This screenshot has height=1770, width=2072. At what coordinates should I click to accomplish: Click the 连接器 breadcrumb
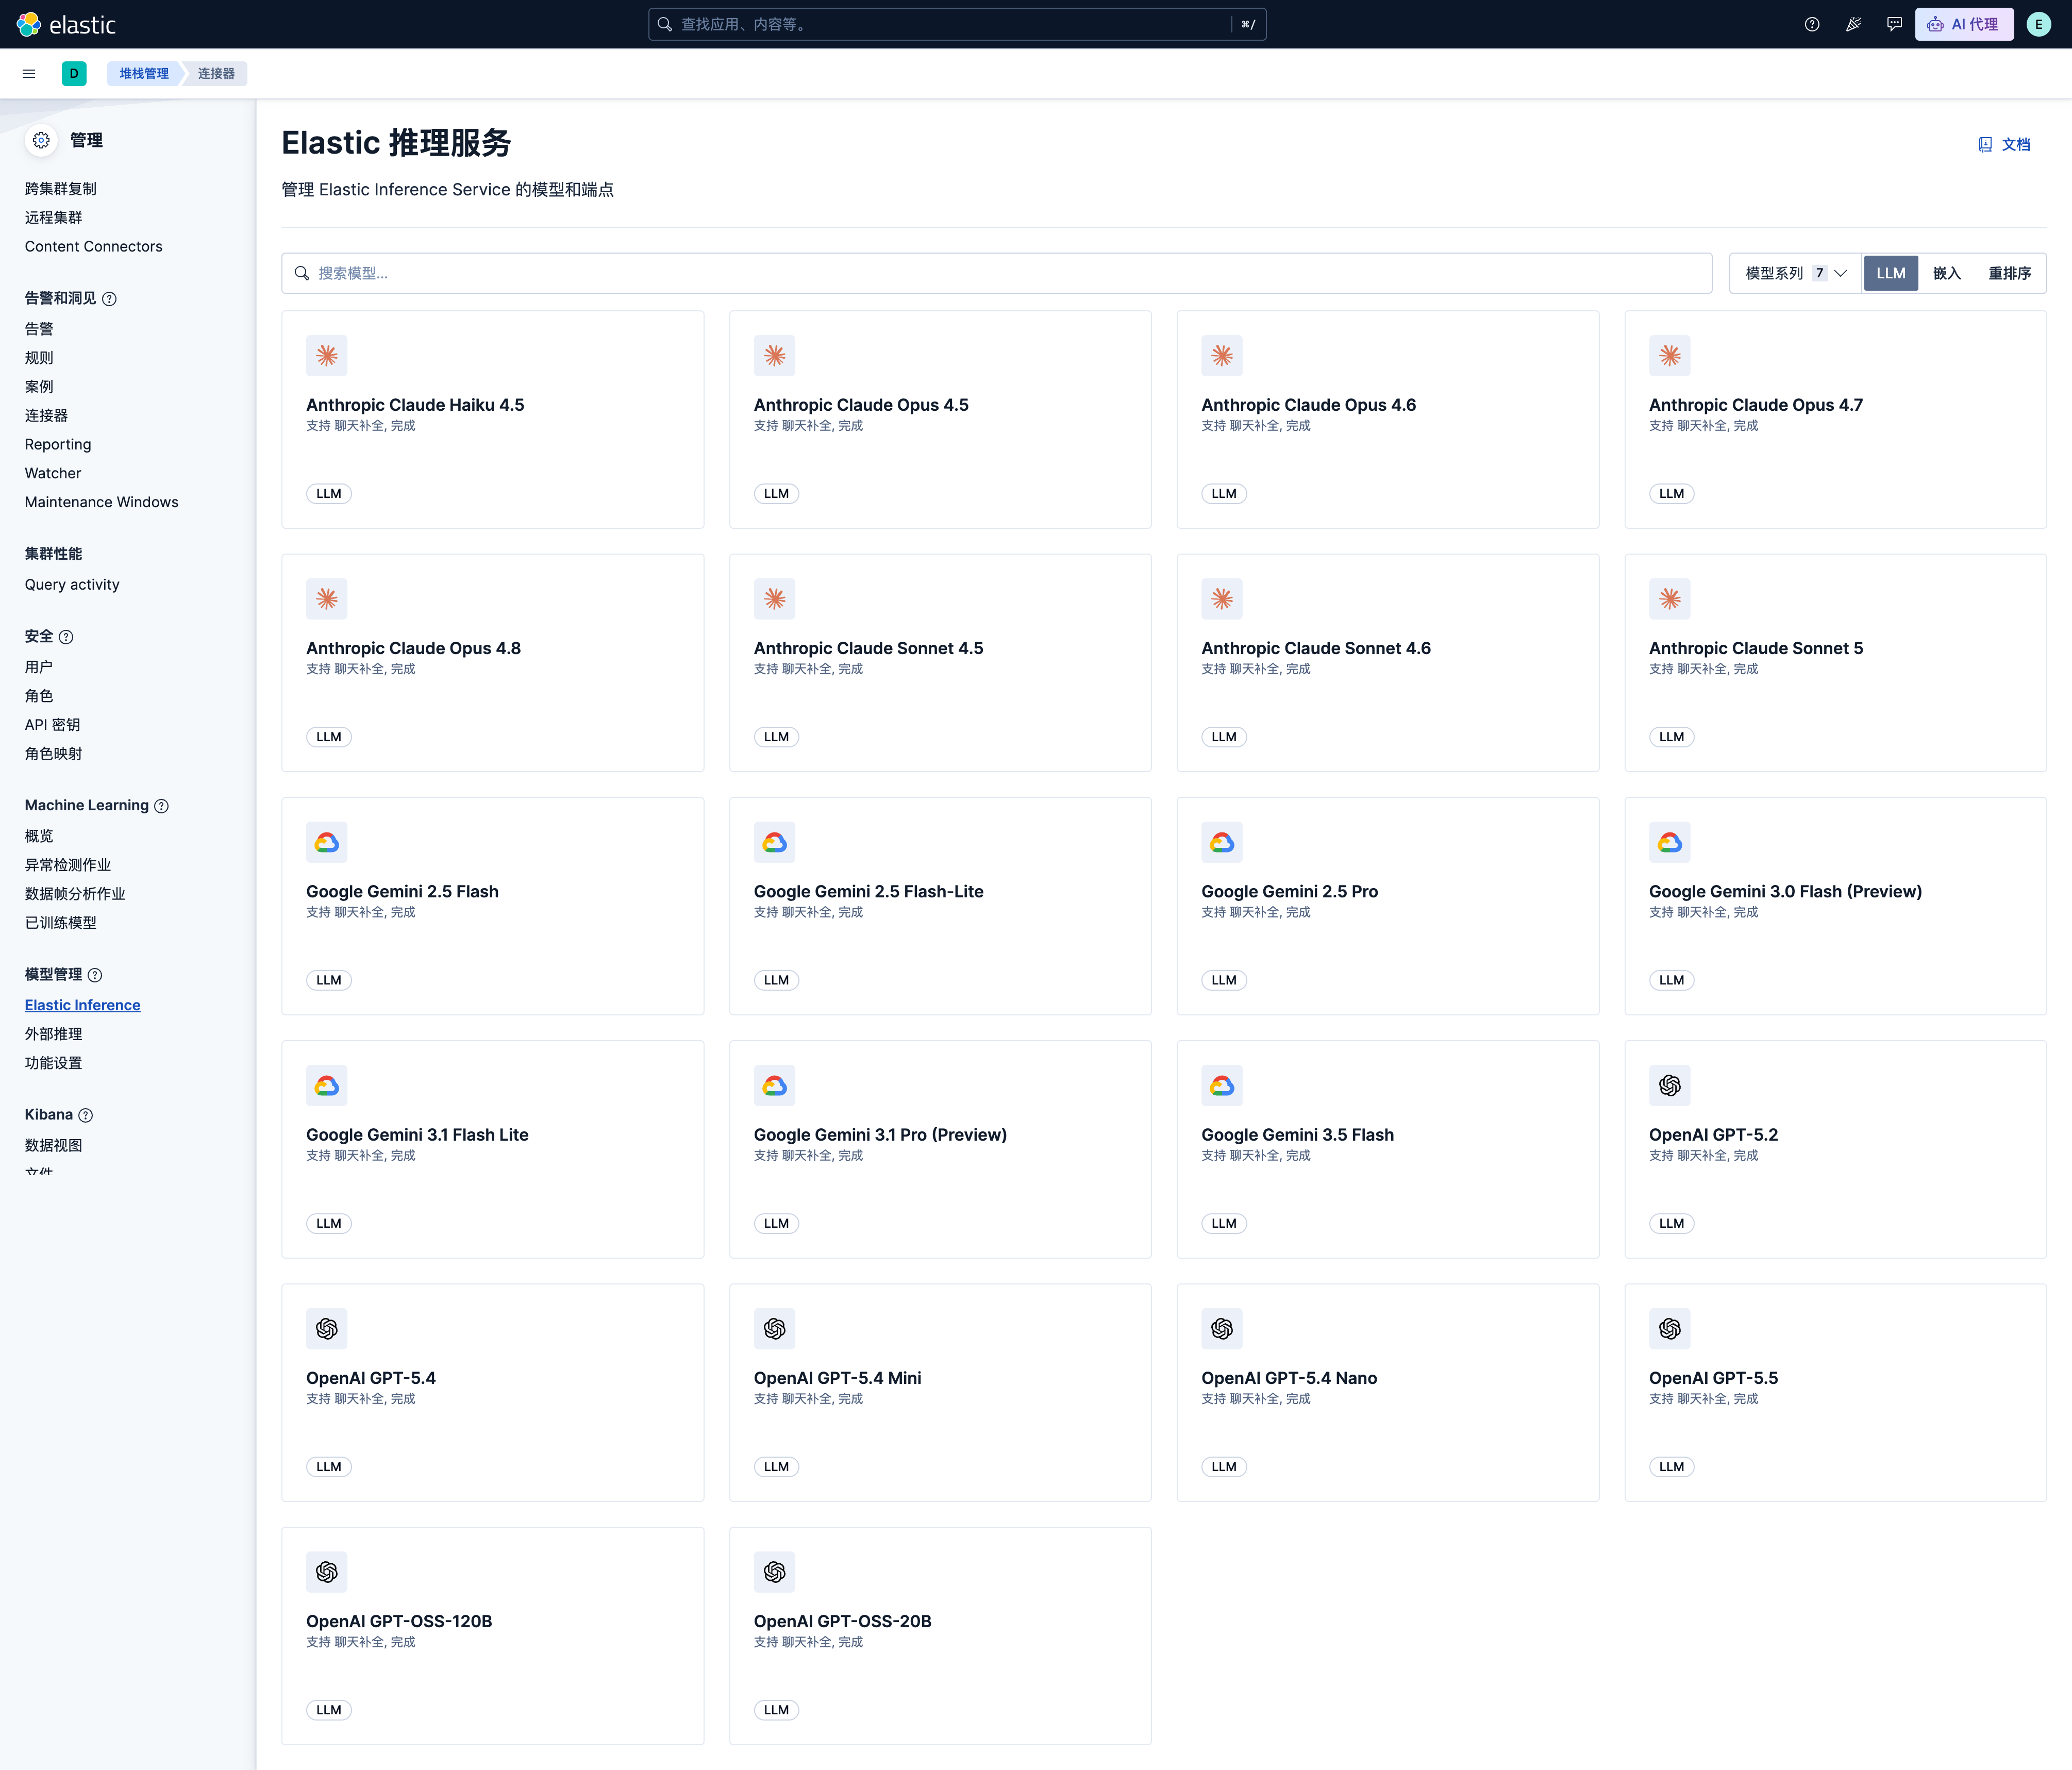216,73
